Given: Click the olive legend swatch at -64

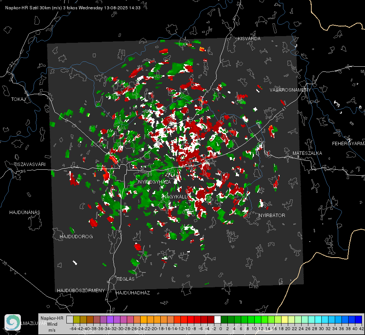Looking at the screenshot, I should [76, 320].
